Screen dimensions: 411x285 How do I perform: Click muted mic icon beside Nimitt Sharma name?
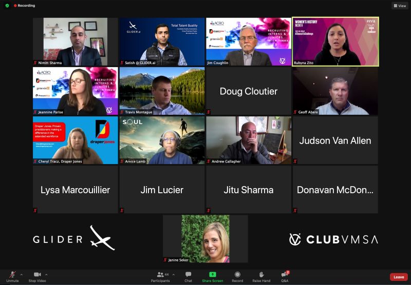35,63
